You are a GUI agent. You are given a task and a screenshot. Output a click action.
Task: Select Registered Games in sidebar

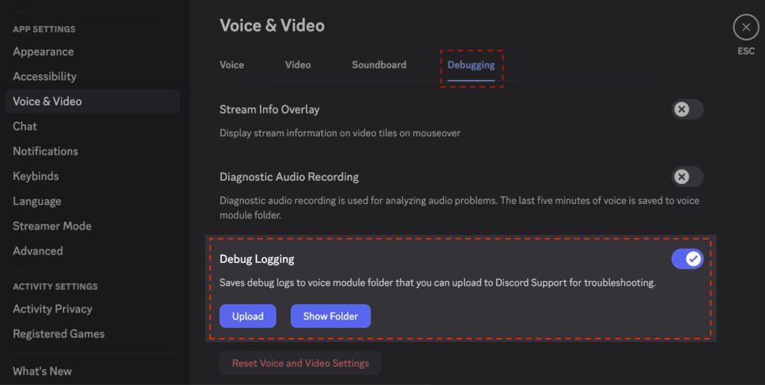click(x=58, y=334)
